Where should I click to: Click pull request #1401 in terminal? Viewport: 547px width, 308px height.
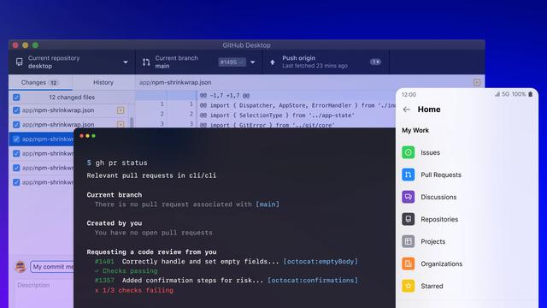(104, 262)
